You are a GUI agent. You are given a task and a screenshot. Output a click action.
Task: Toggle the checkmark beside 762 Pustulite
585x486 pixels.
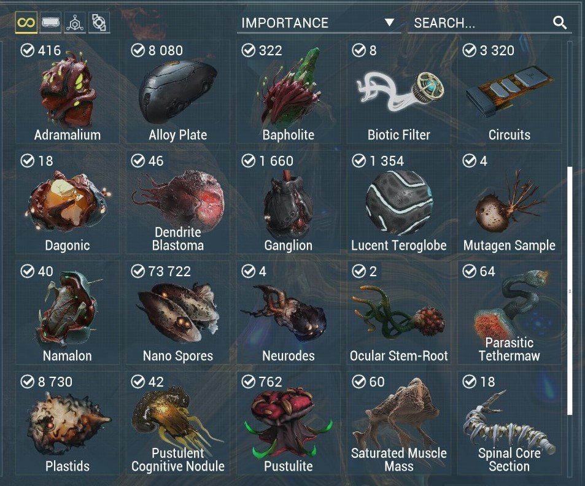point(248,382)
